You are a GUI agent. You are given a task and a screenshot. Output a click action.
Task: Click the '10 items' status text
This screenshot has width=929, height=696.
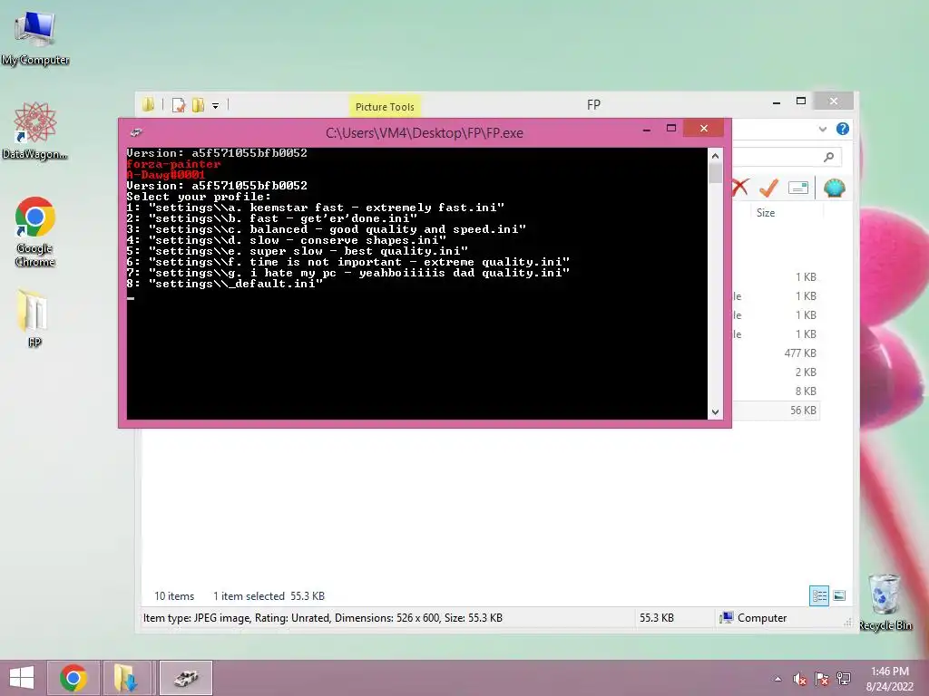pos(174,596)
